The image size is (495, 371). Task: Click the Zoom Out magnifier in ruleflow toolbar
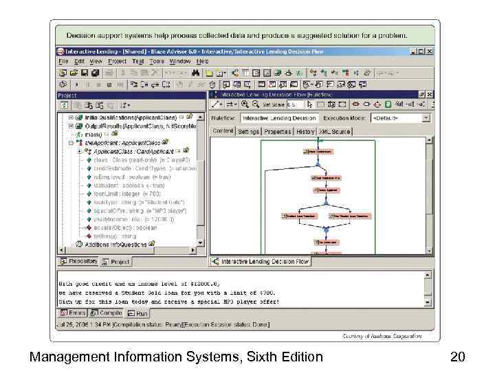click(256, 104)
